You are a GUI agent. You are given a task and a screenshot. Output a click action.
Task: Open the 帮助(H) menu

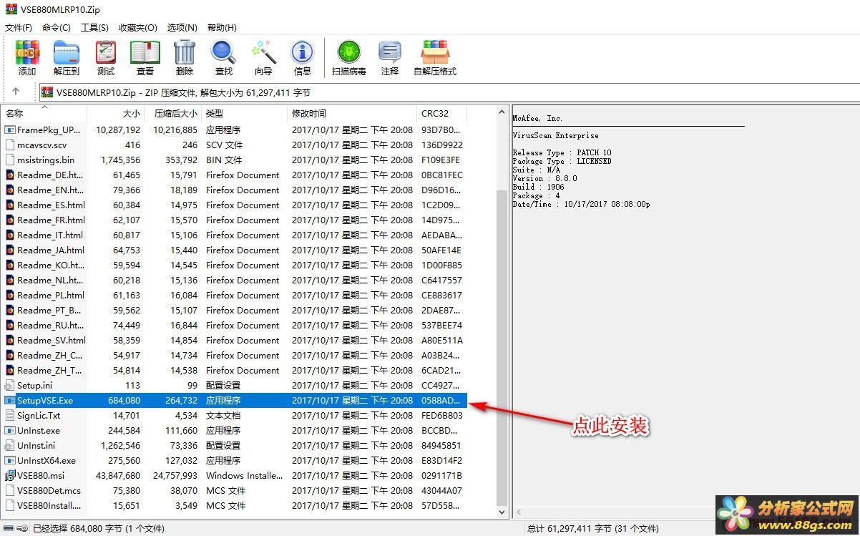[x=222, y=27]
